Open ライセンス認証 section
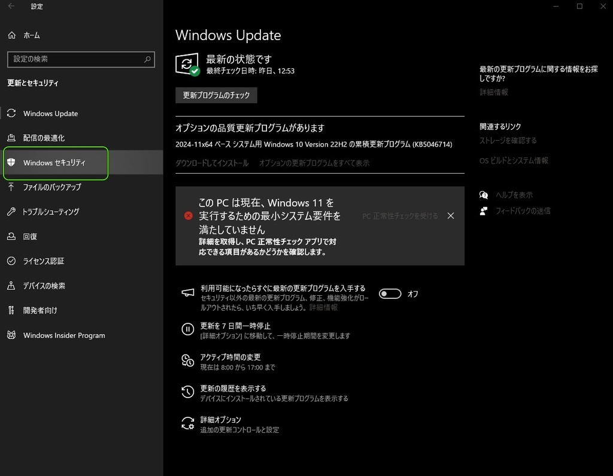Viewport: 613px width, 476px height. coord(81,261)
